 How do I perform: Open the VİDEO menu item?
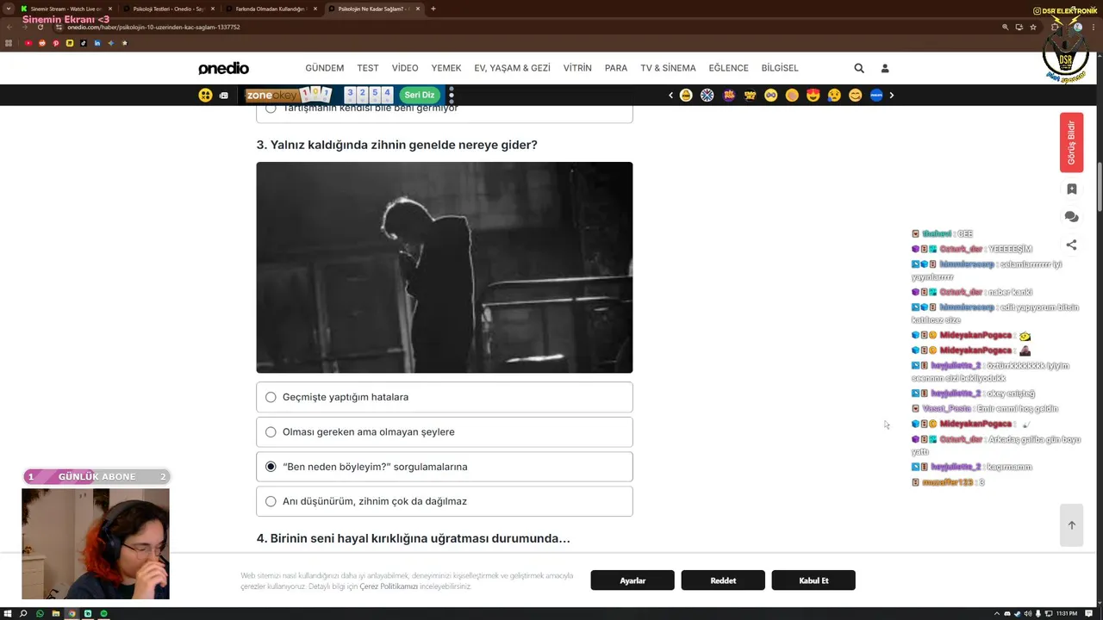[x=405, y=68]
